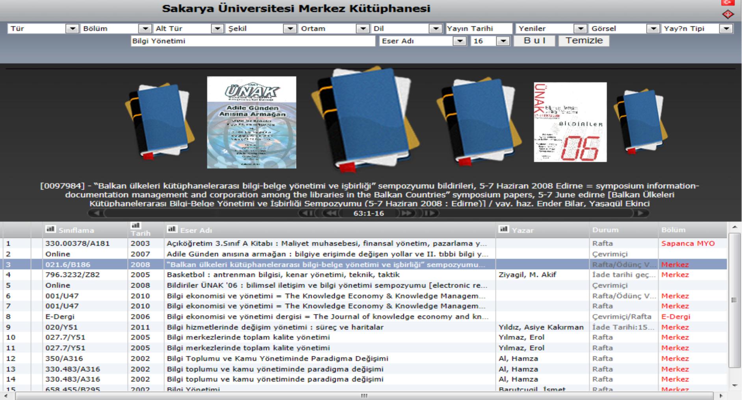The image size is (742, 400).
Task: Open the ÜNAK Bildiriler 06 cover thumbnail
Action: point(570,122)
